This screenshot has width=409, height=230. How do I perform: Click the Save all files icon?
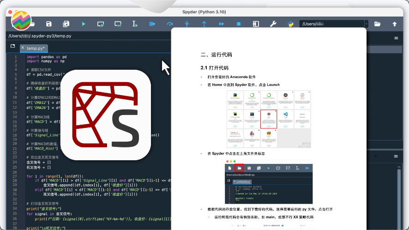pyautogui.click(x=66, y=24)
